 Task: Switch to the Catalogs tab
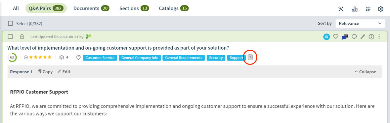pos(174,9)
